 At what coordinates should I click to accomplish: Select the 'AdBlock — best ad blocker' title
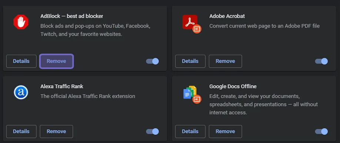click(72, 16)
